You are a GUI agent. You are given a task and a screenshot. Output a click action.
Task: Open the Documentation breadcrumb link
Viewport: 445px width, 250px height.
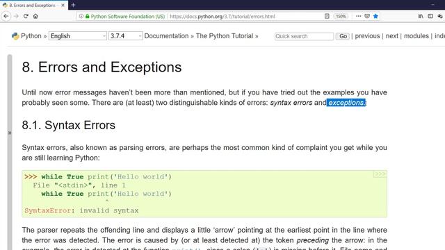click(166, 36)
